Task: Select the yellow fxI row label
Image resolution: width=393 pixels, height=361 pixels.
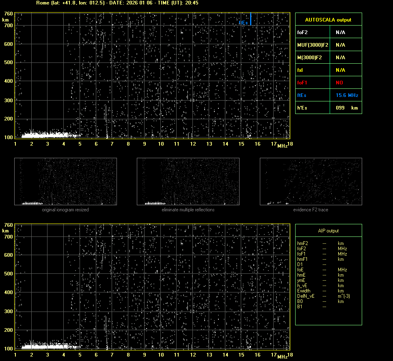Action: (x=300, y=70)
